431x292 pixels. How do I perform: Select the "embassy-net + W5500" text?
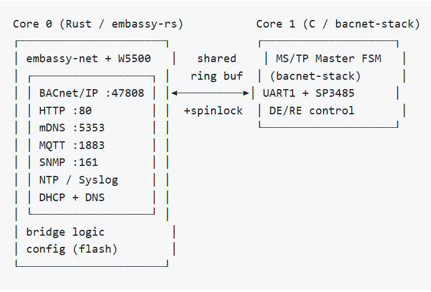pyautogui.click(x=89, y=59)
